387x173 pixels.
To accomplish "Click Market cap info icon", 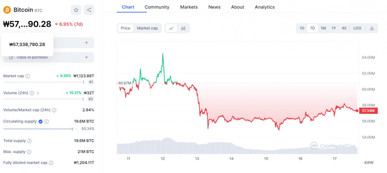I will [x=28, y=76].
